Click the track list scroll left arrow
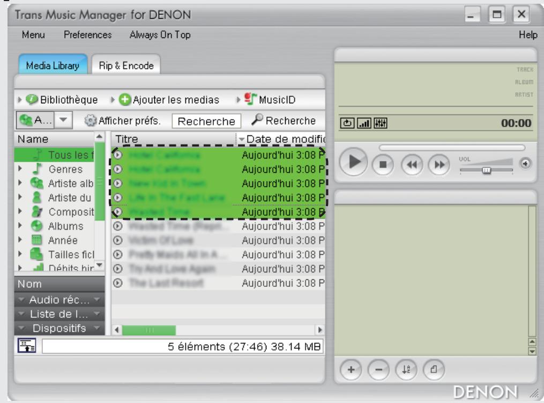The width and height of the screenshot is (544, 403). (117, 330)
